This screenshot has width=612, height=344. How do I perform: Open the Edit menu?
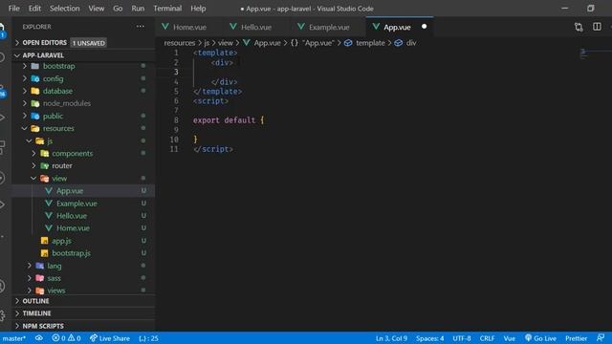click(34, 9)
